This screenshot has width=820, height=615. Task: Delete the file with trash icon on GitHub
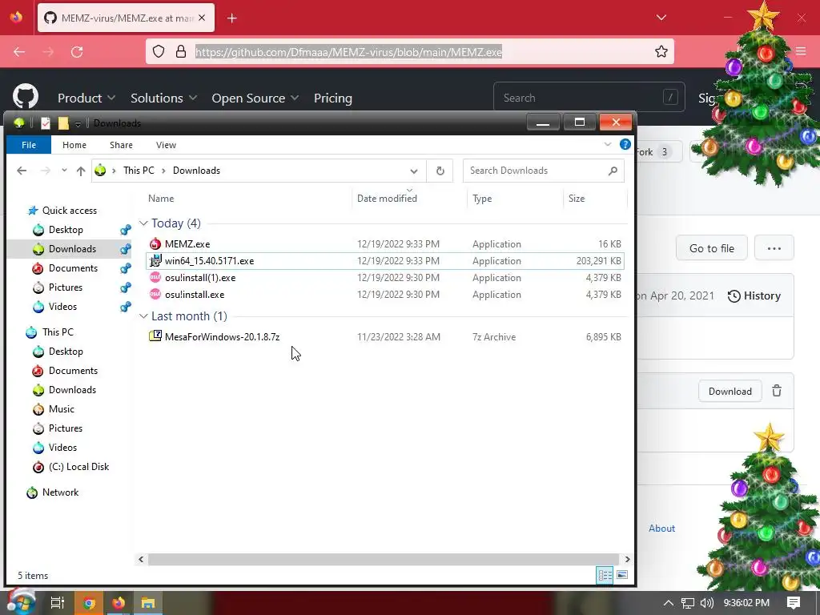click(777, 391)
